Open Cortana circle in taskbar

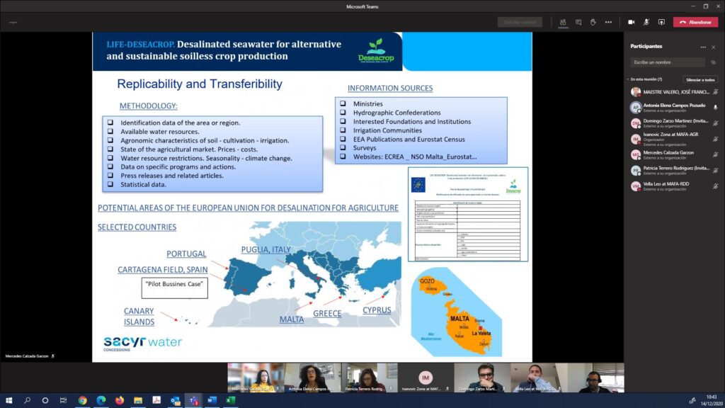coord(45,400)
